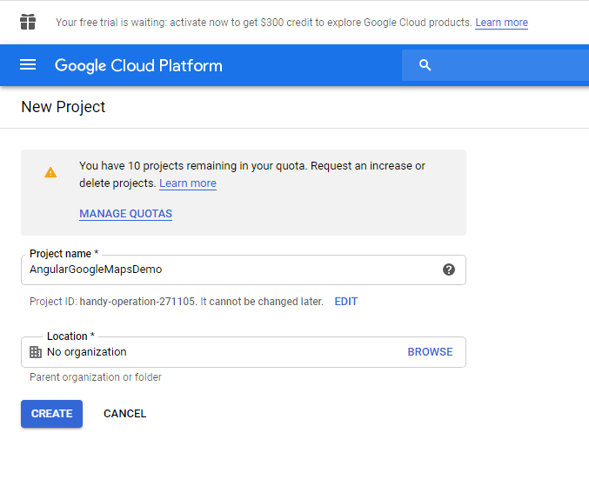Browse for a project location
Image resolution: width=589 pixels, height=486 pixels.
coord(430,352)
